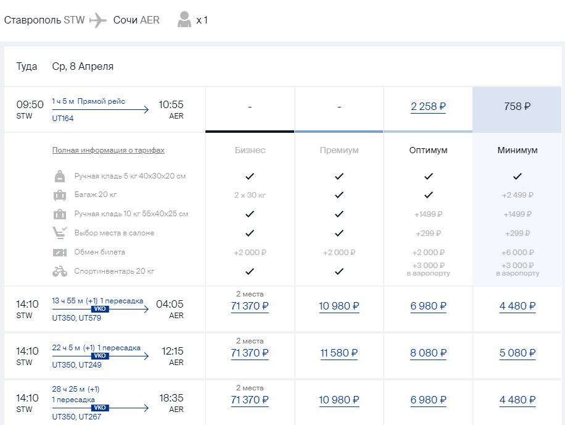Click the seat selection icon

point(60,234)
